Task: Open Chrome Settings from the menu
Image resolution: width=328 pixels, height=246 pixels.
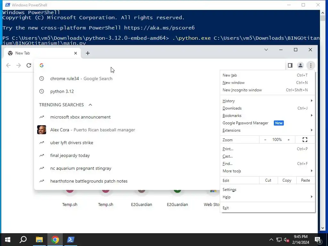Action: 267,190
